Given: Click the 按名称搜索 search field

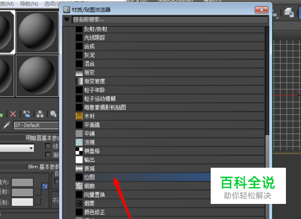Looking at the screenshot, I should click(x=170, y=19).
